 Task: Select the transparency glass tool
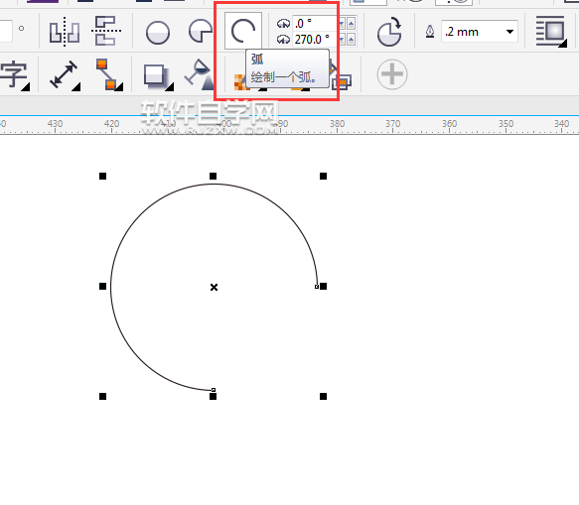pyautogui.click(x=200, y=74)
